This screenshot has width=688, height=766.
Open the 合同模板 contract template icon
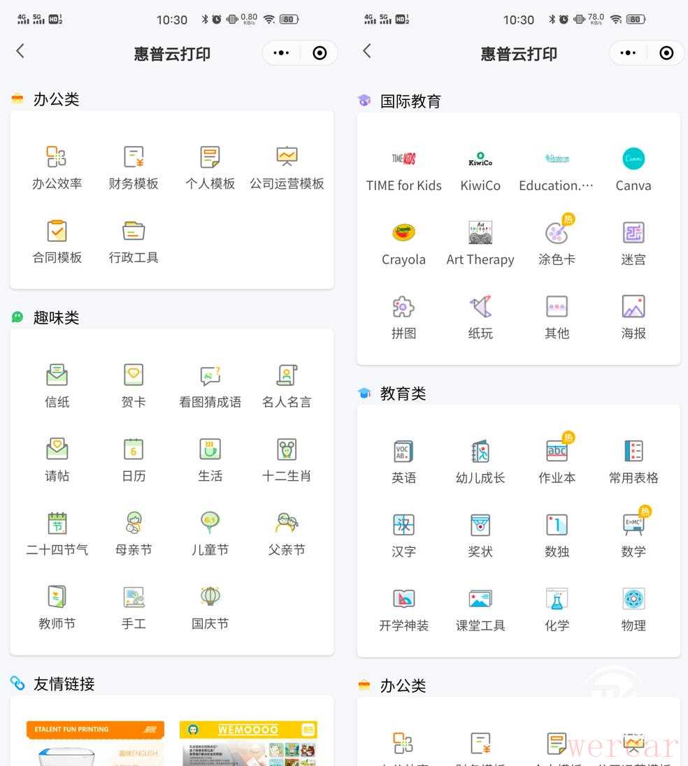coord(57,231)
